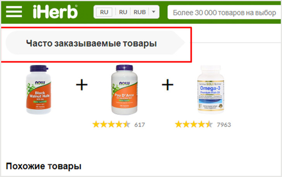Open the hamburger navigation menu
Viewport: 282px width, 177px height.
pyautogui.click(x=14, y=12)
